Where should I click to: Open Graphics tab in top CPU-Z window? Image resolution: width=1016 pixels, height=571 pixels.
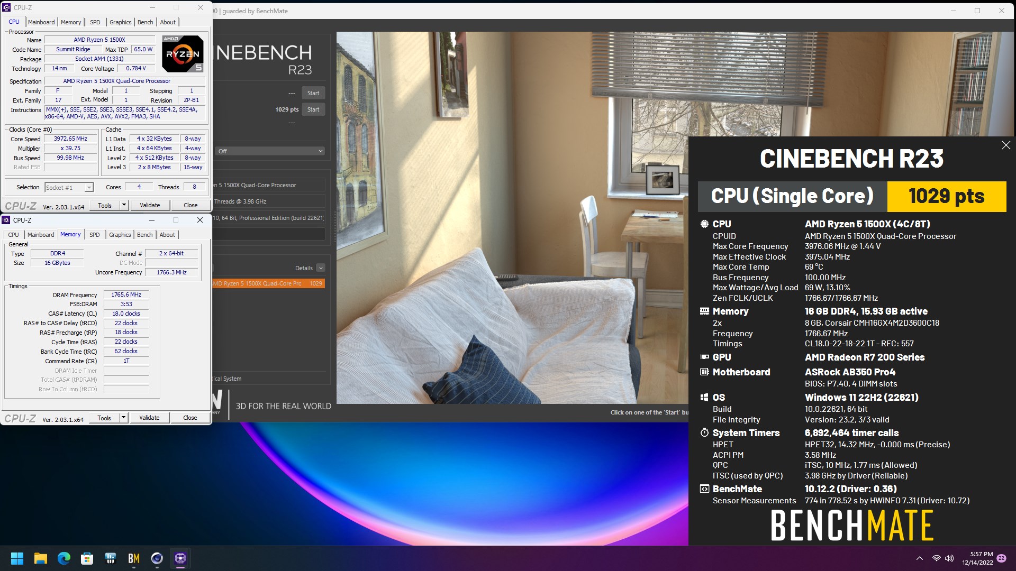pyautogui.click(x=121, y=22)
